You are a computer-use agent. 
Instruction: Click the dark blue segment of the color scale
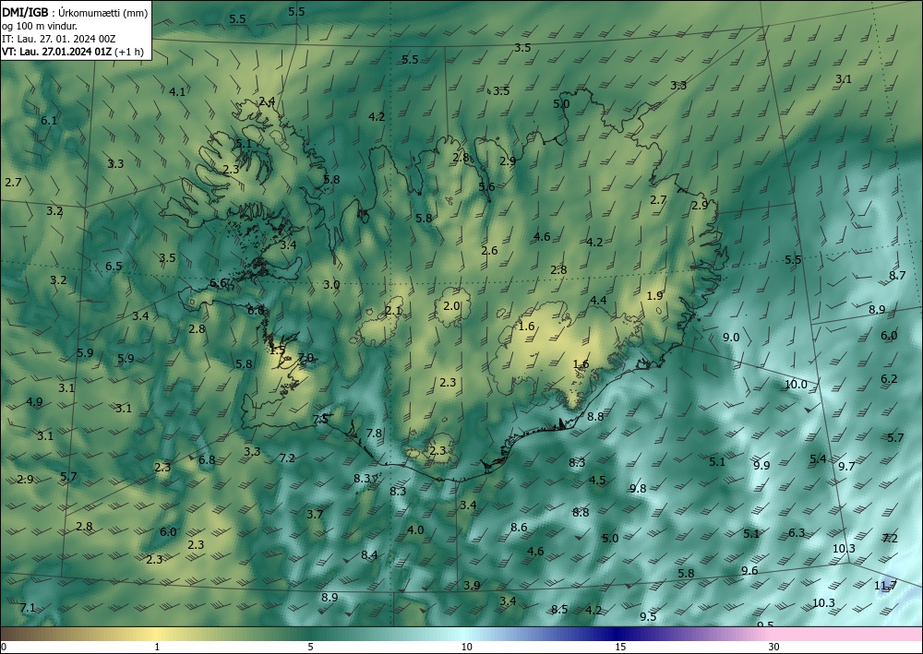coord(615,634)
